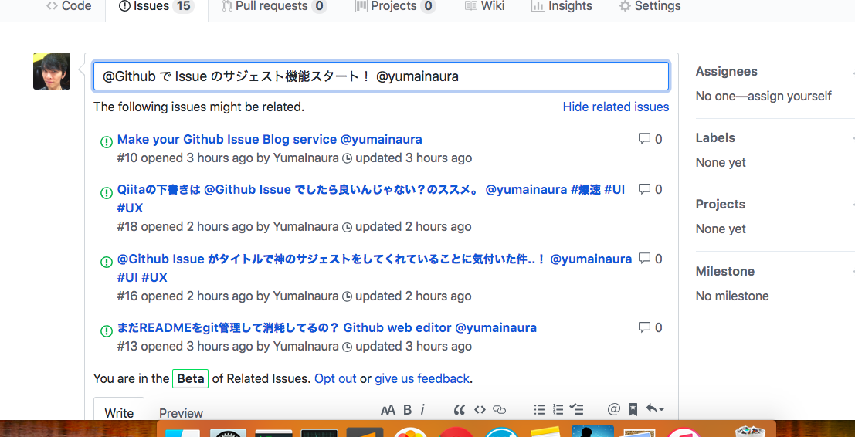Open the Labels selector in the sidebar
Screen dimensions: 855x437
coord(715,138)
